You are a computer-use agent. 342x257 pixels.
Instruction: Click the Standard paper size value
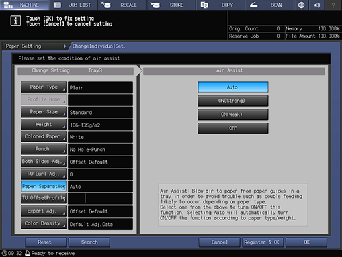point(101,112)
